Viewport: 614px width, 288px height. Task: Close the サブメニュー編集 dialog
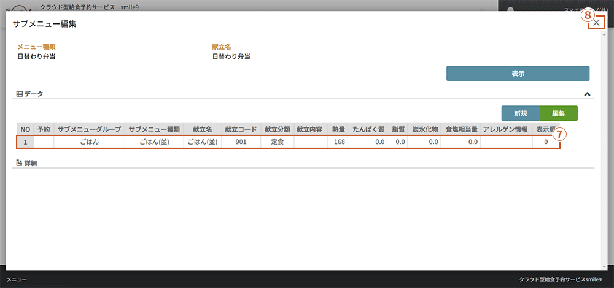pos(597,23)
